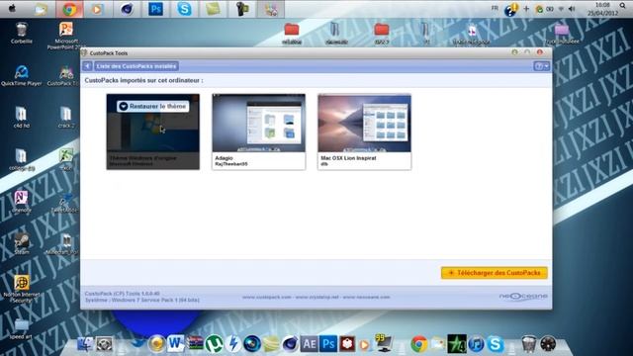This screenshot has width=633, height=356.
Task: Launch iTunes from the dock
Action: 477,344
